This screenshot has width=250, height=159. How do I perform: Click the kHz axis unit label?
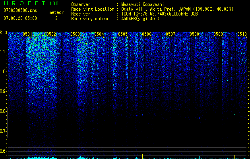(x=4, y=32)
